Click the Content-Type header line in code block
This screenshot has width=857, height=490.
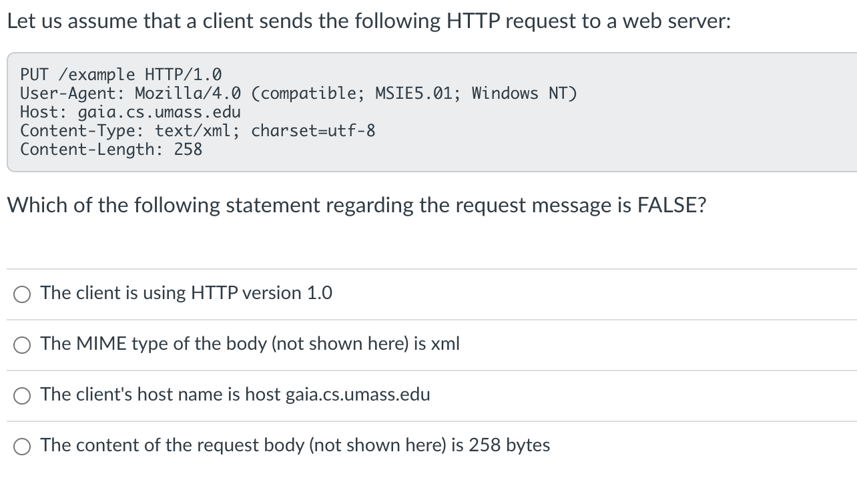pyautogui.click(x=198, y=130)
